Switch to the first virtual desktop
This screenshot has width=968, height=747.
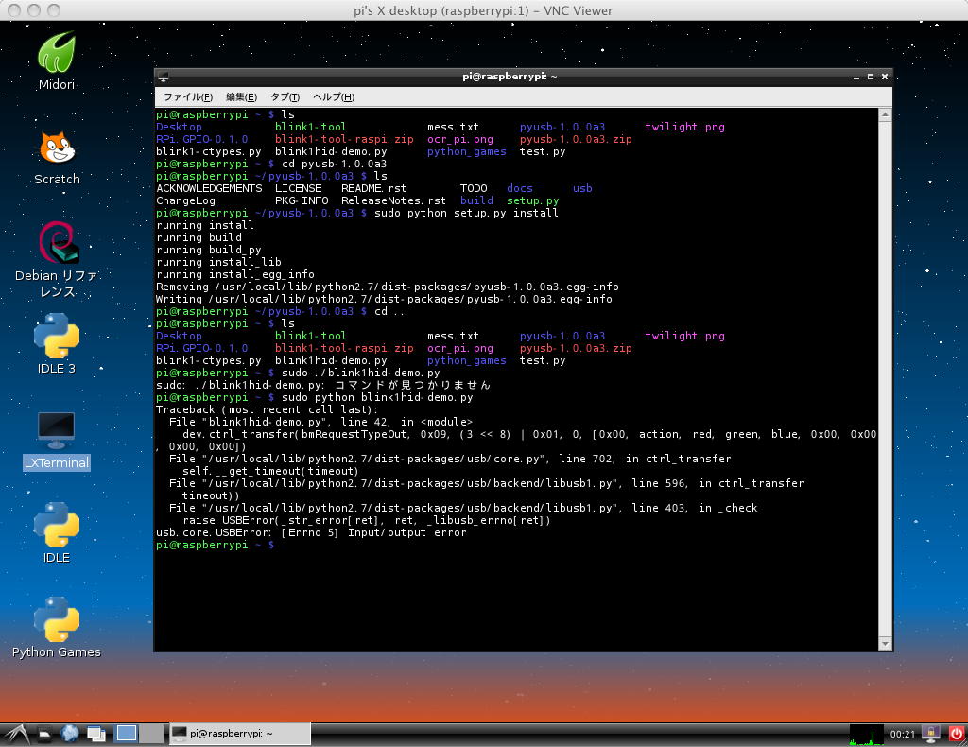point(126,734)
